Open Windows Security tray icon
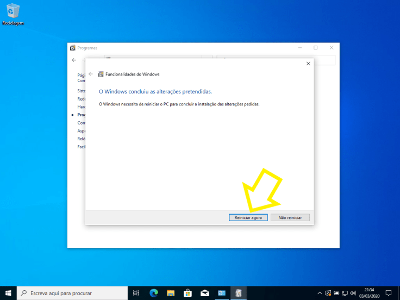This screenshot has width=400, height=300. (328, 293)
